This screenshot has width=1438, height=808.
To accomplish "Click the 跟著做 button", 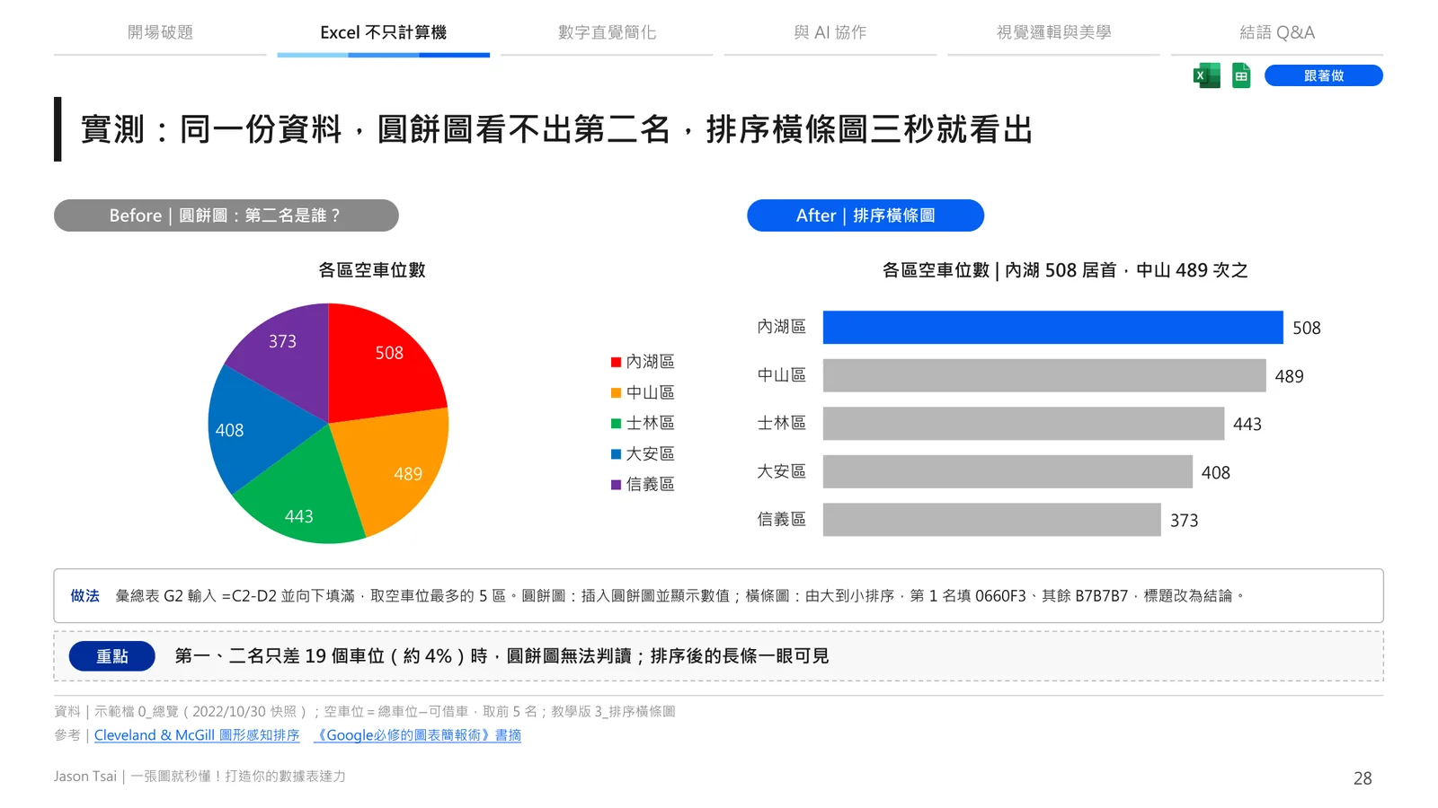I will (1323, 75).
